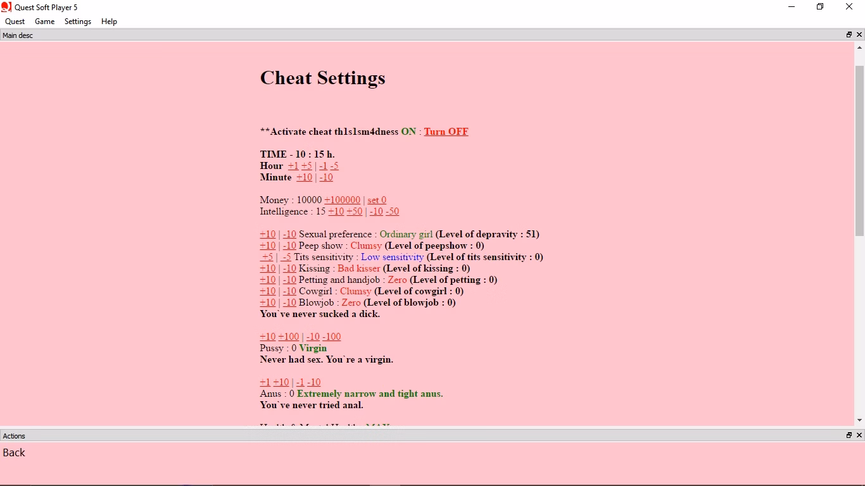The image size is (865, 486).
Task: Click the Main desc panel title
Action: coord(18,35)
